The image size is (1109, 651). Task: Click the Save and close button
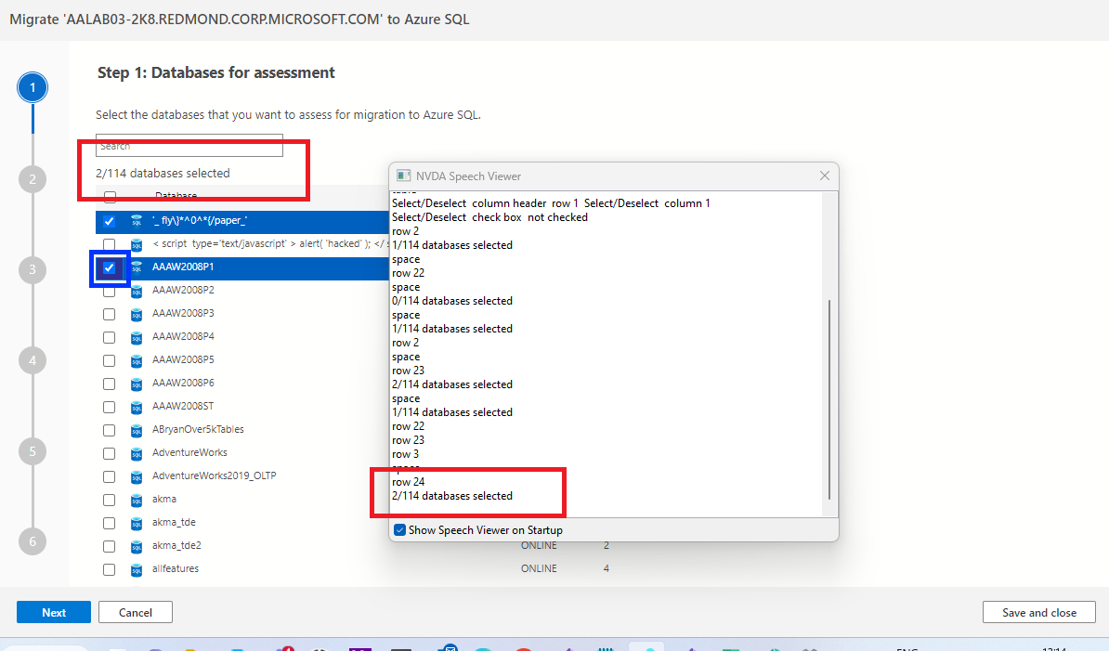pyautogui.click(x=1038, y=612)
